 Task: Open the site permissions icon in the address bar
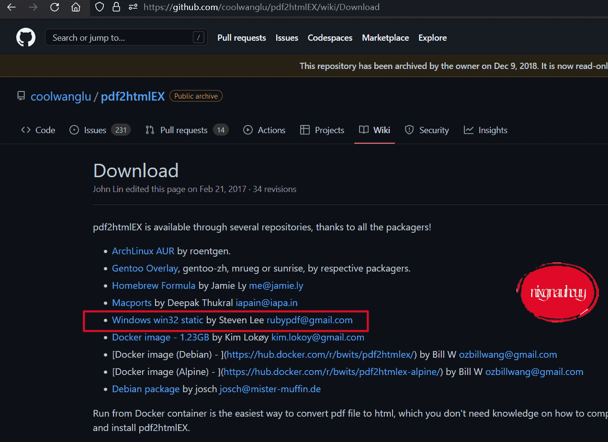coord(133,7)
